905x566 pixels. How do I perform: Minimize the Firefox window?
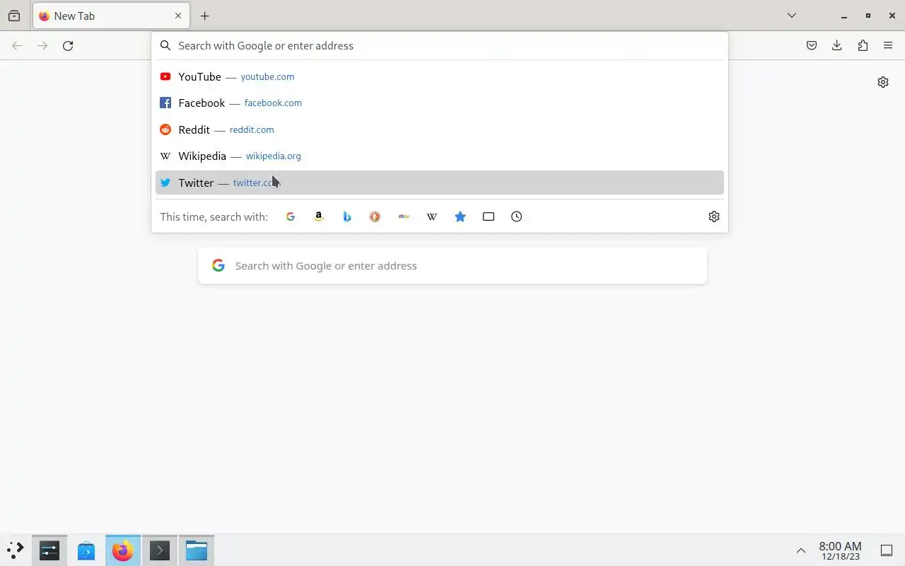(844, 16)
